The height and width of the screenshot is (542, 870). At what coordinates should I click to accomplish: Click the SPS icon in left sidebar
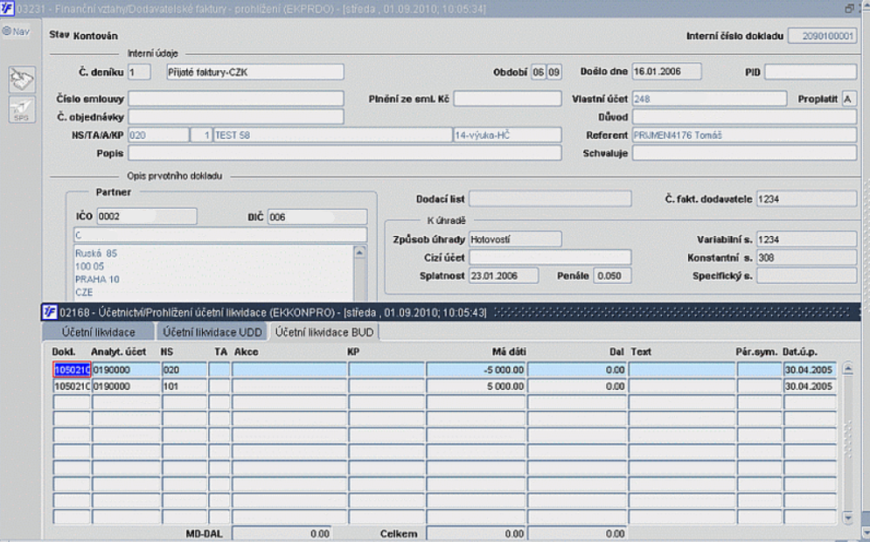[22, 109]
